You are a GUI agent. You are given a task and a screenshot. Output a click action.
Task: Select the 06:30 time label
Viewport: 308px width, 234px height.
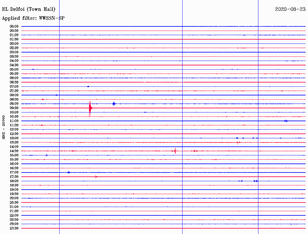[x=14, y=82]
